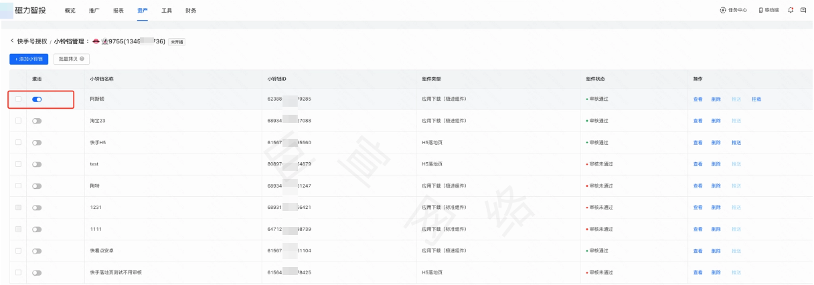This screenshot has width=814, height=285.
Task: Click 删除 for the 1231 row
Action: (x=716, y=208)
